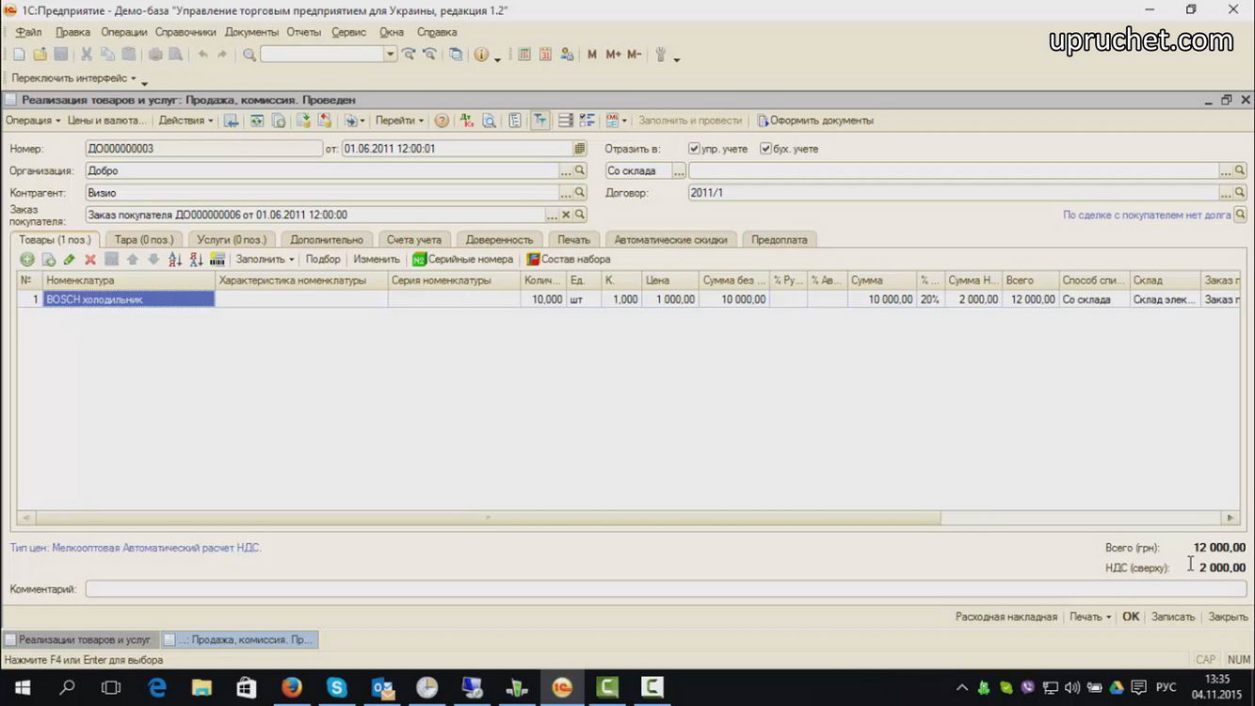Delete row with red X icon
The height and width of the screenshot is (706, 1255).
pyautogui.click(x=90, y=259)
